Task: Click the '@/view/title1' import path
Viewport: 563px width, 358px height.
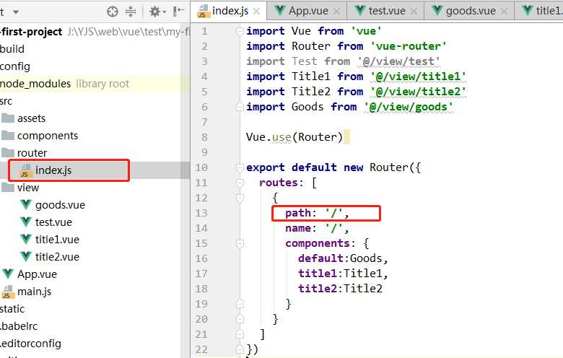Action: [x=419, y=77]
